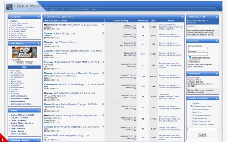Select The Spacious Mind radio option
The height and width of the screenshot is (142, 227).
(x=191, y=109)
